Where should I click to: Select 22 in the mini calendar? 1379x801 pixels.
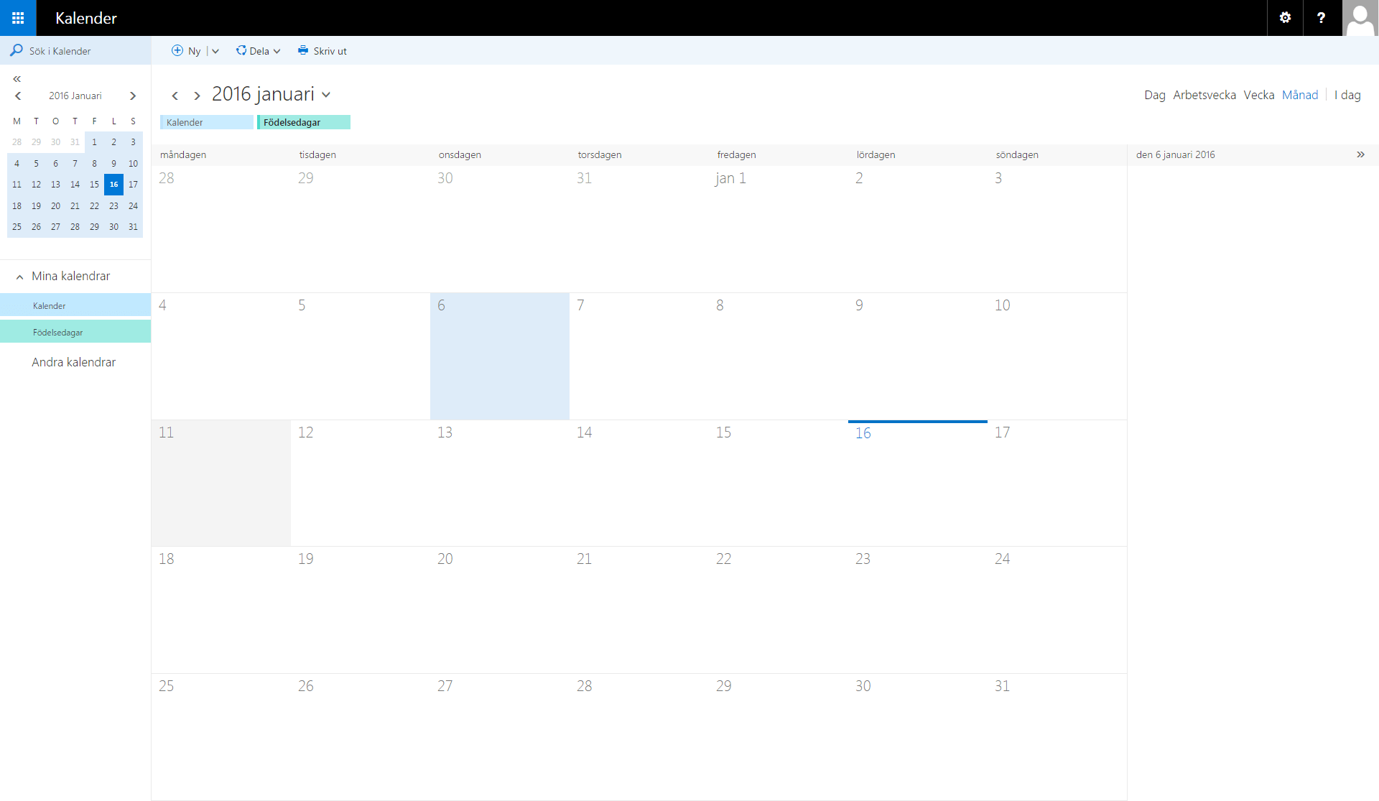pos(94,205)
